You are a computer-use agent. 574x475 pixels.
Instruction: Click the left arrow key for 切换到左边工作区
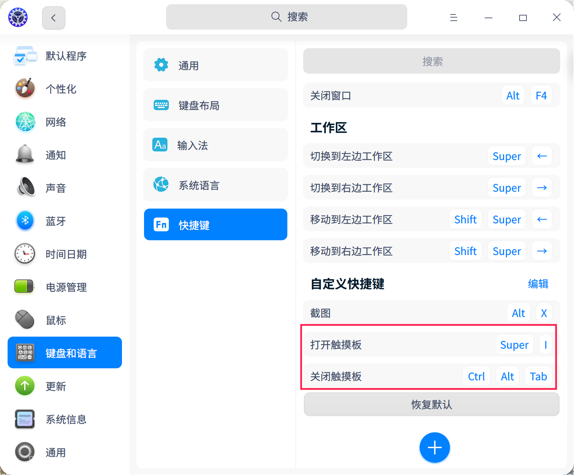[x=542, y=156]
